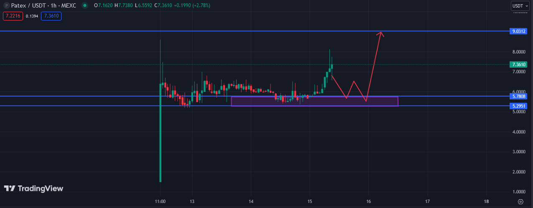Click the 18 date label on time axis
Screen dimensions: 533x208
[x=486, y=201]
